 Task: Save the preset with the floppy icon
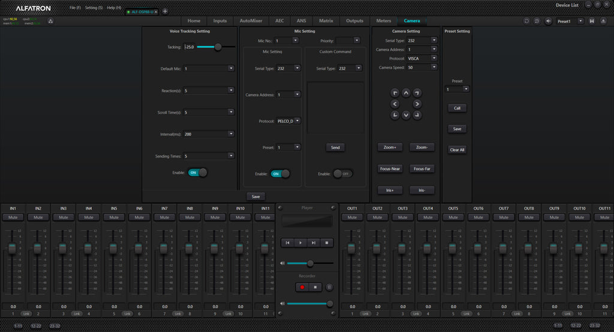click(x=592, y=21)
